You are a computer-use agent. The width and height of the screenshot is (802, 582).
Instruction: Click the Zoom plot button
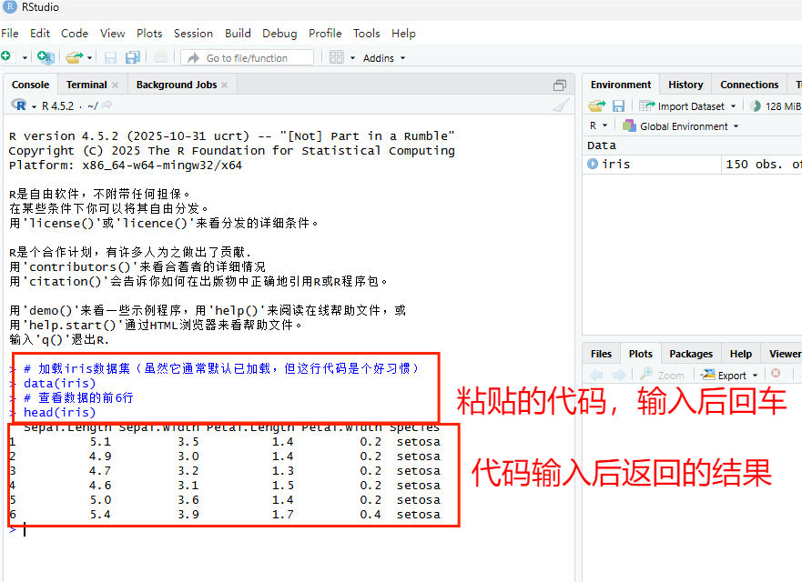pos(662,375)
